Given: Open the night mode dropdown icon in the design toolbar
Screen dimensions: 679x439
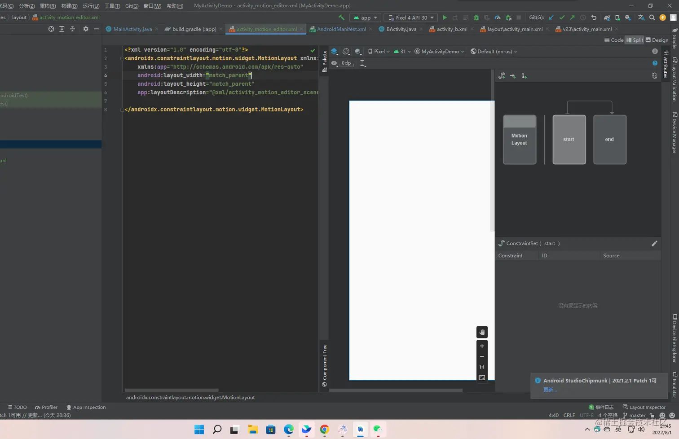Looking at the screenshot, I should click(x=358, y=51).
